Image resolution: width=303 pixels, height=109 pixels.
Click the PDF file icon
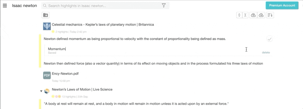click(x=47, y=76)
